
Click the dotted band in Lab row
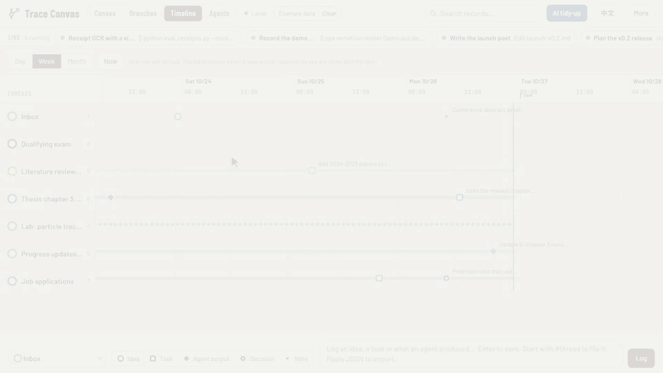point(304,225)
